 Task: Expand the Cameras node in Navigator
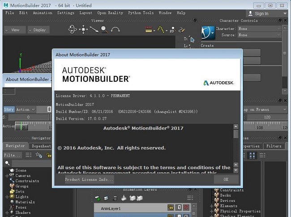[7, 176]
